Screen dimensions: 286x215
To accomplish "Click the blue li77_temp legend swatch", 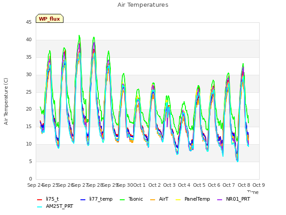I will click(x=83, y=200).
